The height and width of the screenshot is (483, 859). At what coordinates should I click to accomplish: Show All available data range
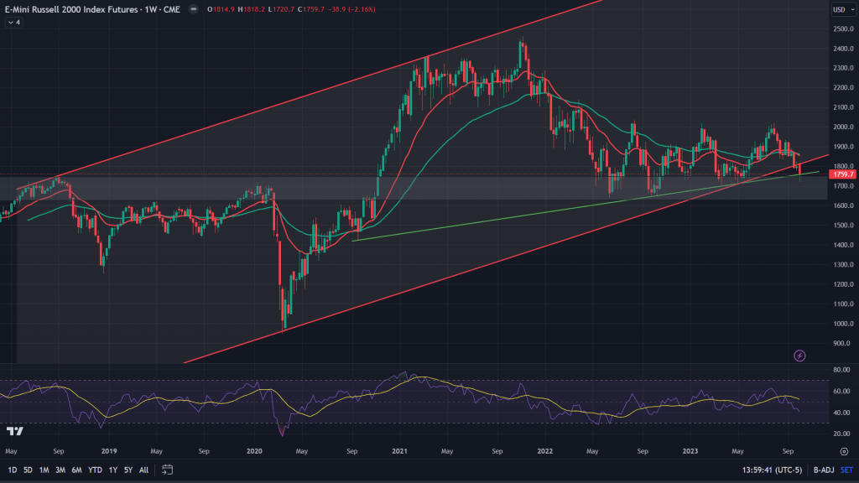pos(144,470)
